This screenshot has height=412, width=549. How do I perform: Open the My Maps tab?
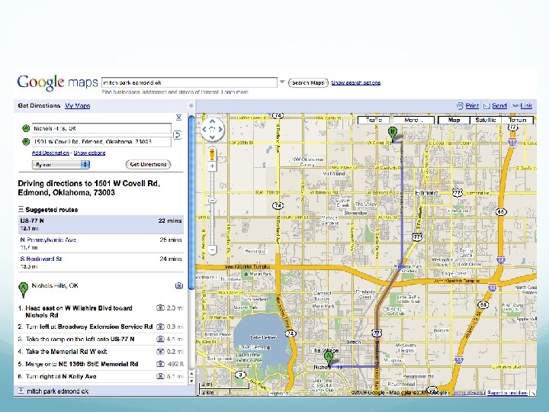coord(77,106)
